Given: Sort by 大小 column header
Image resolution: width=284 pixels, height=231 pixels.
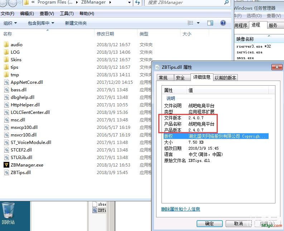Looking at the screenshot, I should coord(195,34).
